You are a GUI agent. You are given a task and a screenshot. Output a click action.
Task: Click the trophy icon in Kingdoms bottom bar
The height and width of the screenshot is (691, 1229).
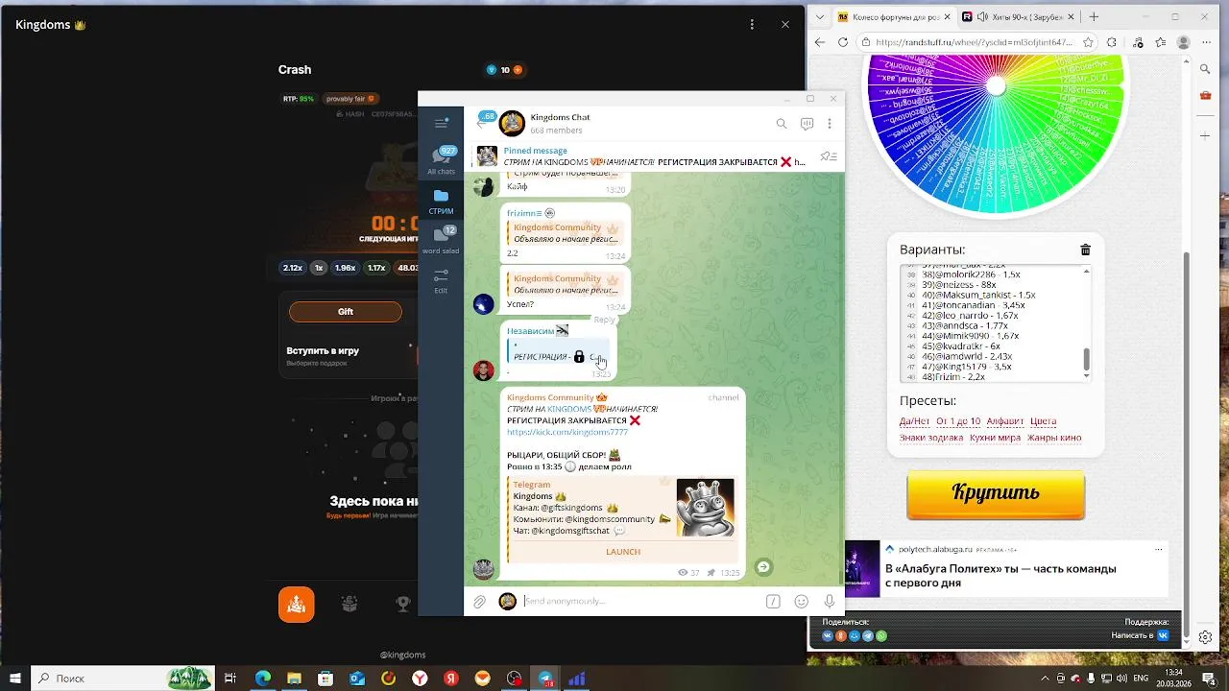404,604
